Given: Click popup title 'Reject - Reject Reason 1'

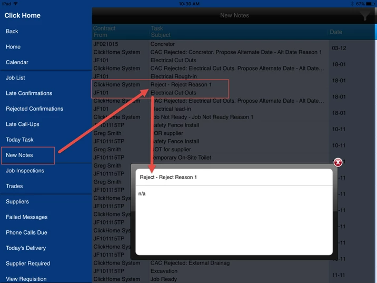Looking at the screenshot, I should click(168, 178).
